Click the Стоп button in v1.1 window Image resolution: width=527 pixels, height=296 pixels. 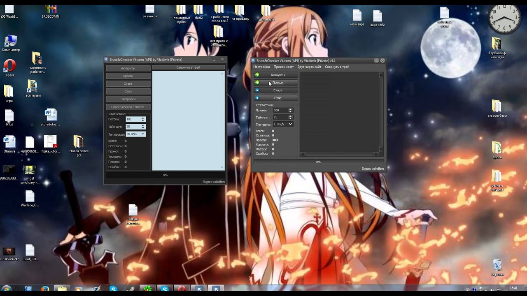275,98
